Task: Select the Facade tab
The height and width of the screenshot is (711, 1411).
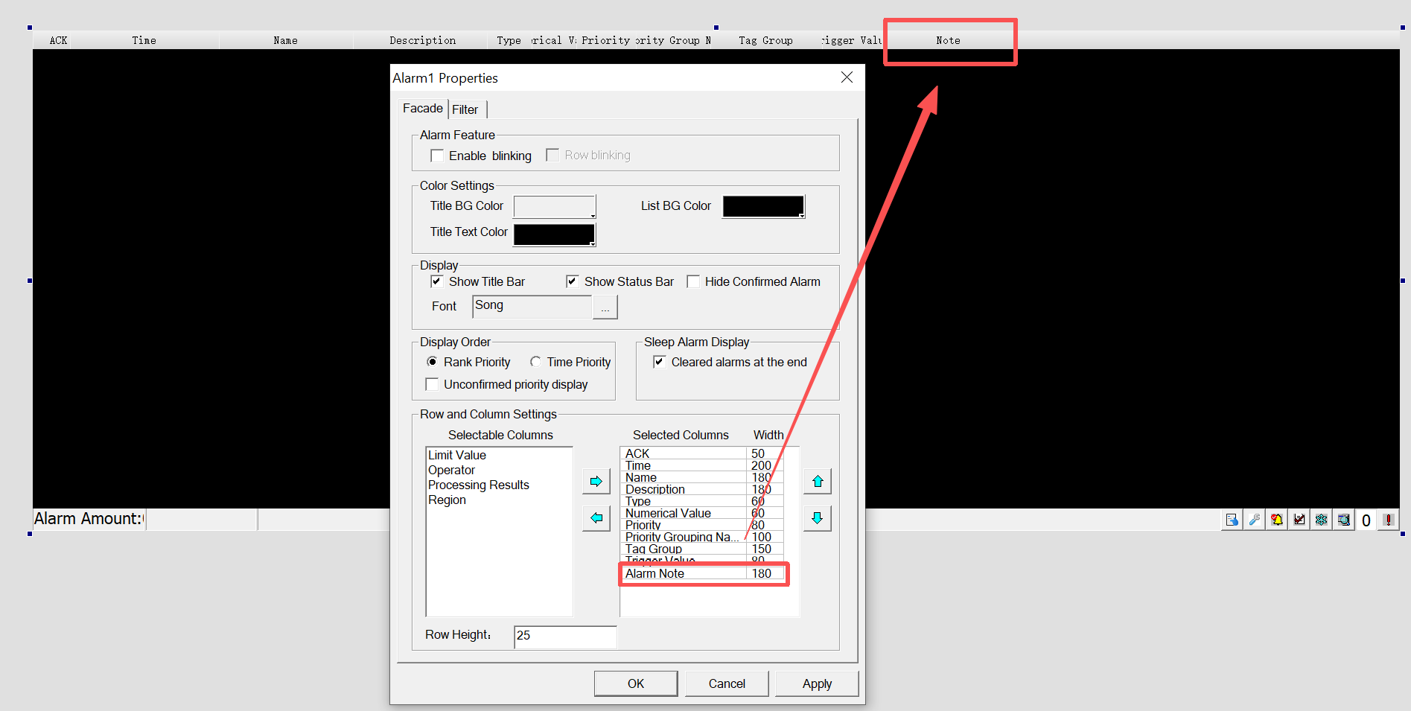Action: [422, 109]
